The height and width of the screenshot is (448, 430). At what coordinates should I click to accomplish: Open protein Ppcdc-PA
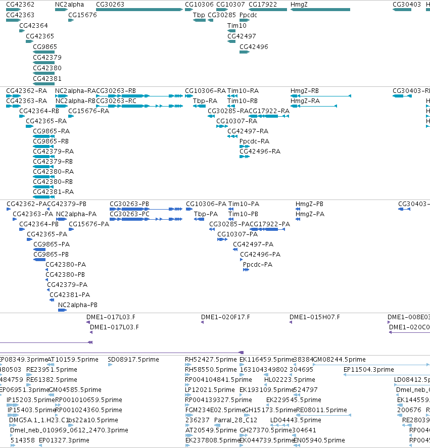[258, 265]
